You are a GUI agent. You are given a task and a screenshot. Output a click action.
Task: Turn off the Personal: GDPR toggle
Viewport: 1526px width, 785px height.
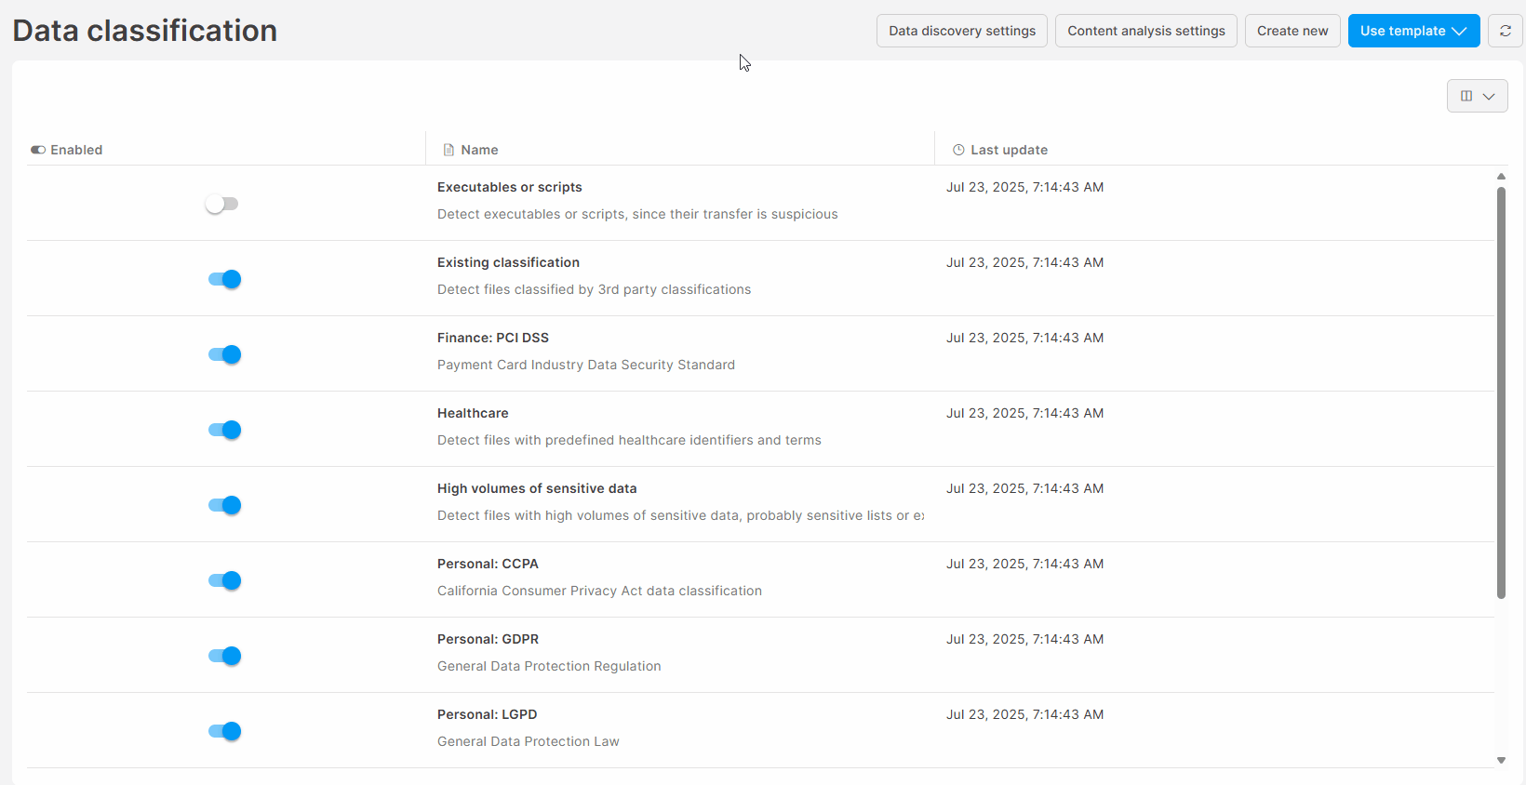pos(224,656)
